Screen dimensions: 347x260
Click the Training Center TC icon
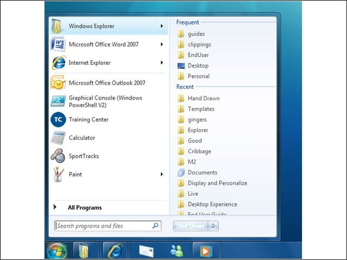pos(58,120)
